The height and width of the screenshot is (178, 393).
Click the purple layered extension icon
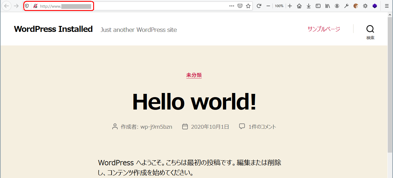pyautogui.click(x=375, y=6)
